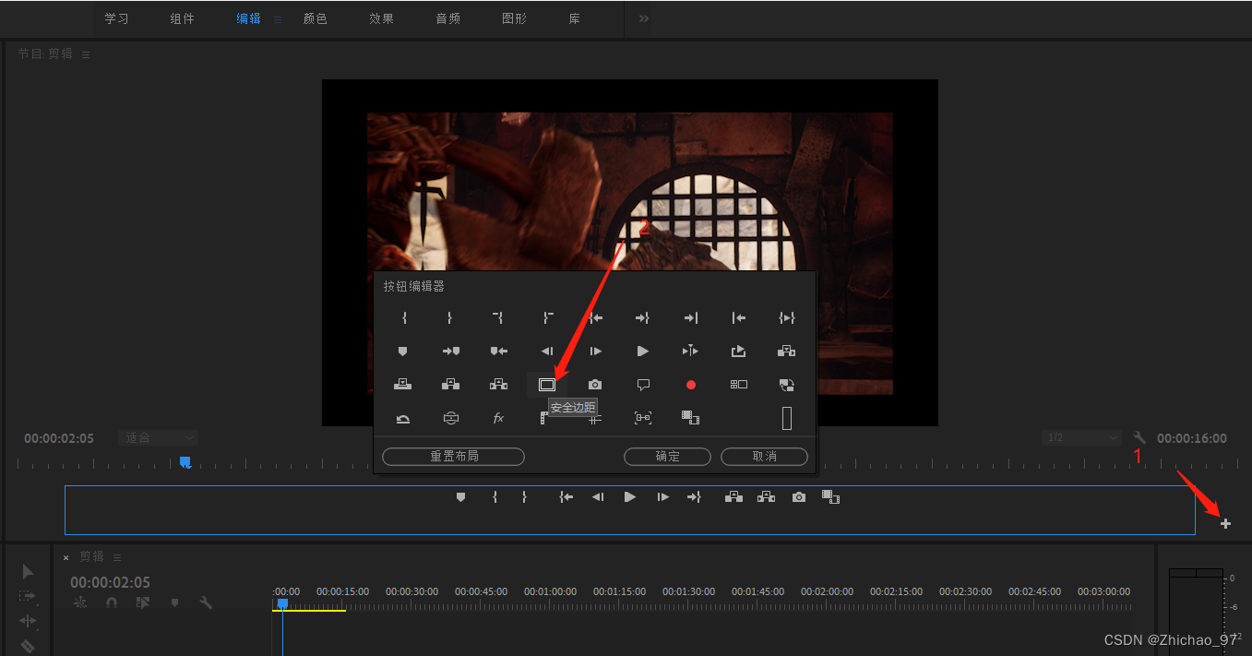Viewport: 1252px width, 656px height.
Task: Open the 编辑 workspace options menu
Action: tap(278, 18)
